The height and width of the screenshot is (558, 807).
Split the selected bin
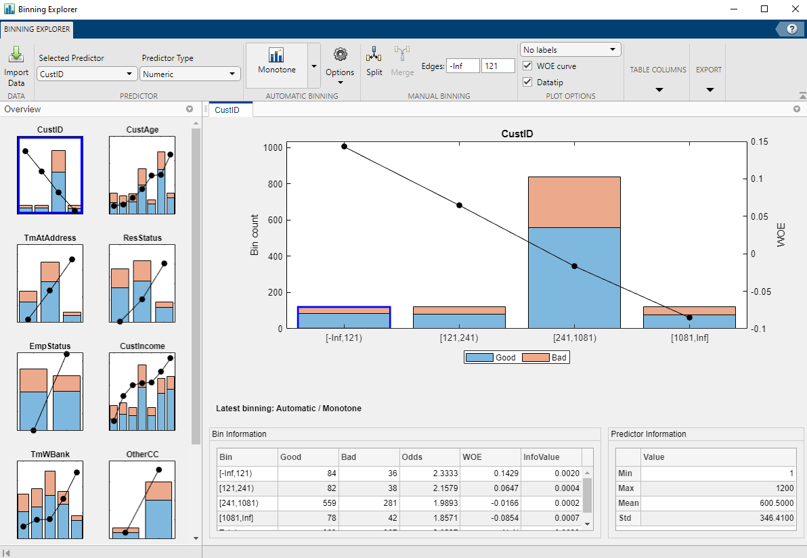[x=374, y=61]
